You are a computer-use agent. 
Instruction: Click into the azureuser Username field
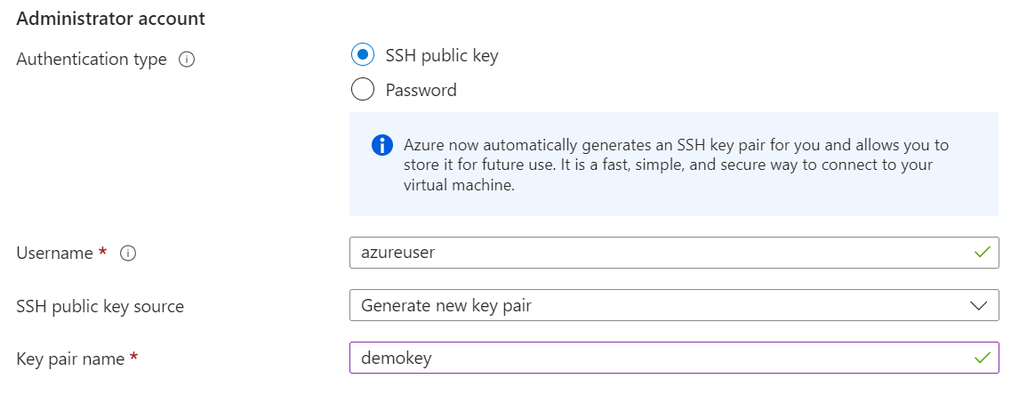click(x=674, y=253)
